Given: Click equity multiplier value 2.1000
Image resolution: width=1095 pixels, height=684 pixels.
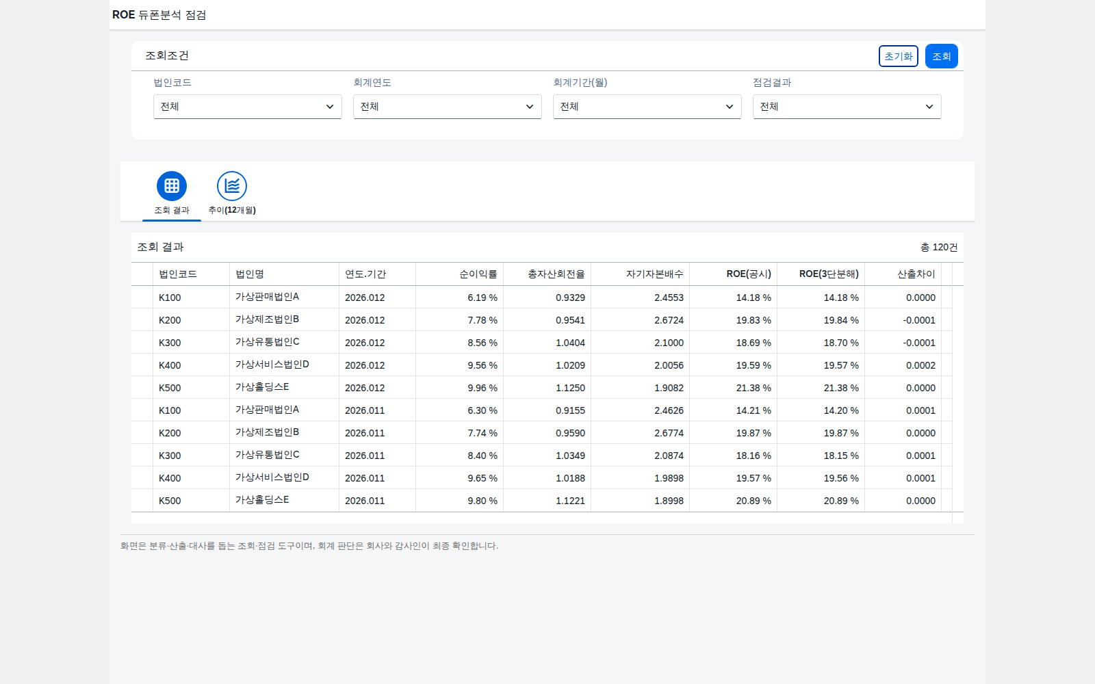Looking at the screenshot, I should [669, 343].
